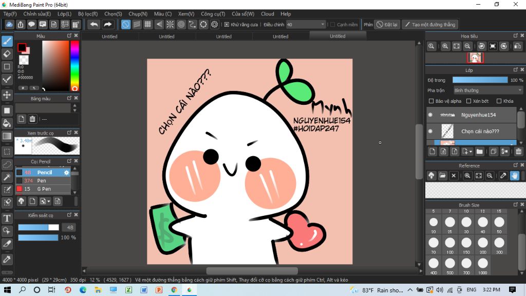The height and width of the screenshot is (296, 526).
Task: Select the Text tool
Action: click(x=7, y=218)
